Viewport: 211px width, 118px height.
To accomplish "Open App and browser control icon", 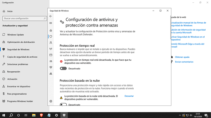I will pyautogui.click(x=51, y=55).
